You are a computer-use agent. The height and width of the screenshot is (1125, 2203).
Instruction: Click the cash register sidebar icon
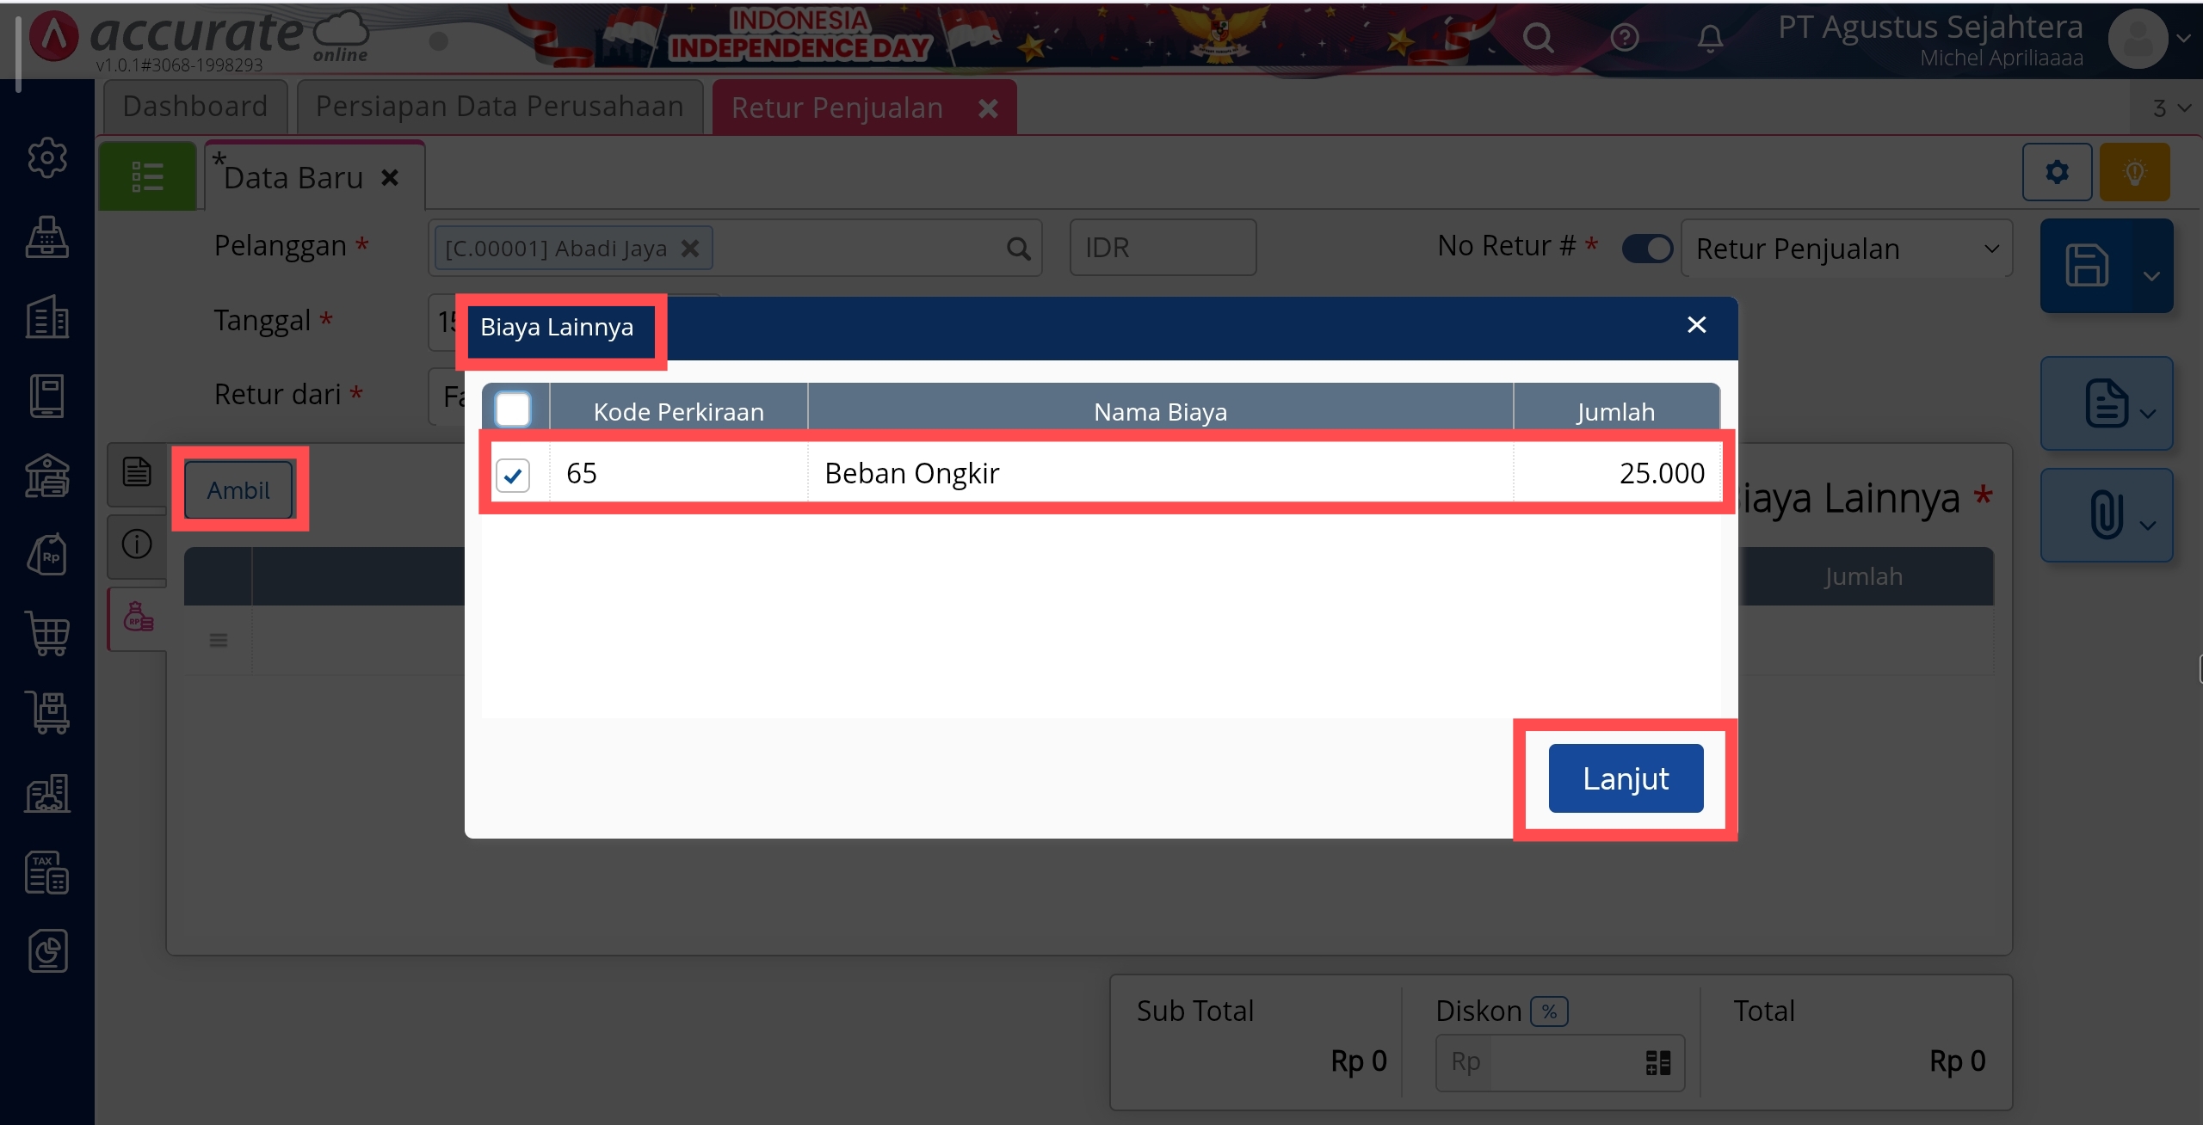tap(47, 237)
